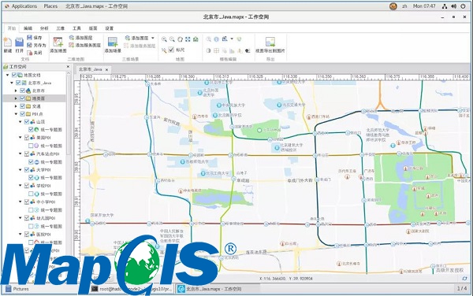Uncheck the 交通 layer group checkbox
The height and width of the screenshot is (296, 473).
[x=22, y=106]
